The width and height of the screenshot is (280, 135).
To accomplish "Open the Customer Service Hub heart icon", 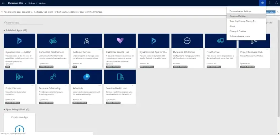I will tap(120, 41).
